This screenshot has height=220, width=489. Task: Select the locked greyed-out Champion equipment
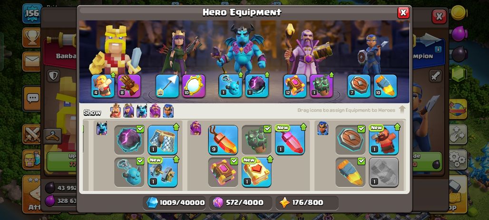(x=383, y=172)
